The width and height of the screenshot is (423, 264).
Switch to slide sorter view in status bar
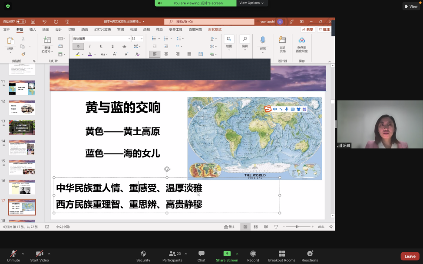(x=255, y=227)
